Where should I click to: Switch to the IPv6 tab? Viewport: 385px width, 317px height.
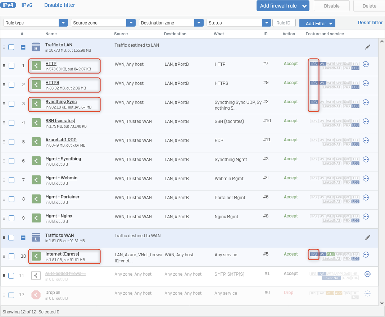pos(27,5)
